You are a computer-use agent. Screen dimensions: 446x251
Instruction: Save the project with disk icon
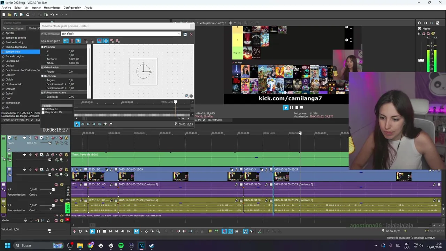pos(16,15)
